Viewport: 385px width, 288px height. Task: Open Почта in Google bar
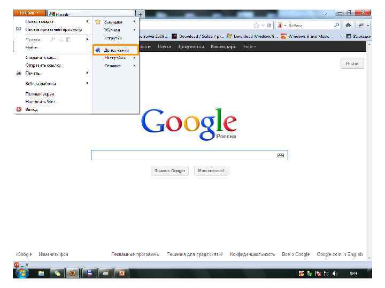pos(164,46)
